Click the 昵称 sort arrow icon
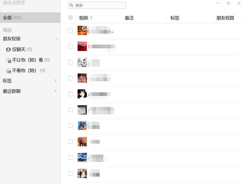This screenshot has height=184, width=243. [x=91, y=18]
